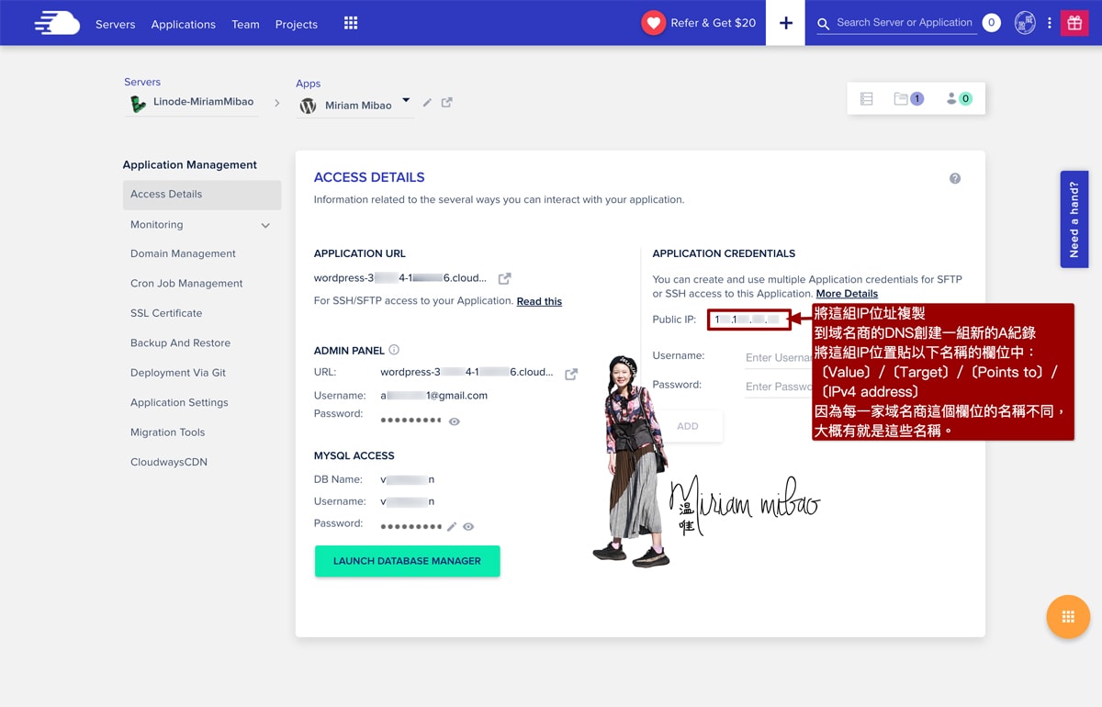
Task: Click the MySQL Username value
Action: 408,501
